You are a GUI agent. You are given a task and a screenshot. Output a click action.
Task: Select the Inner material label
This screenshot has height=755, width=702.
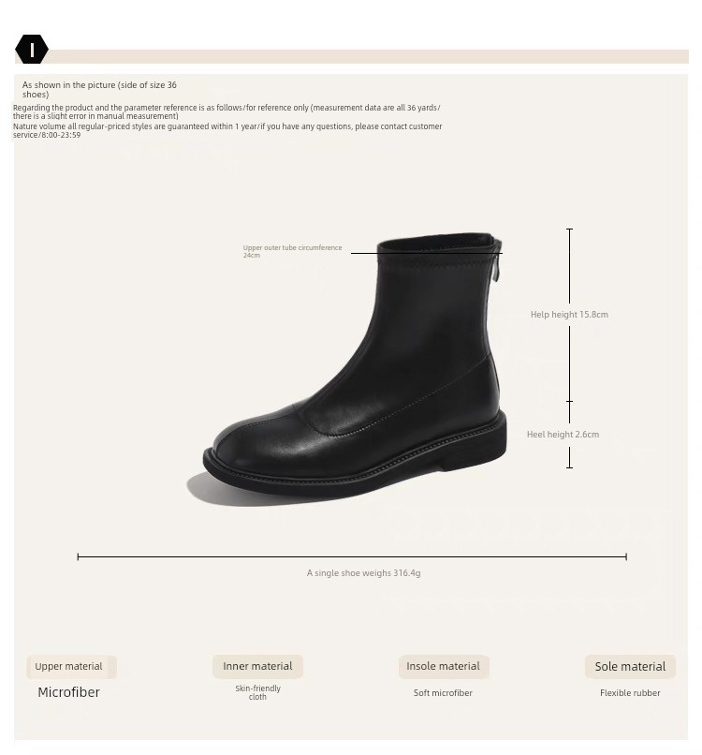257,667
